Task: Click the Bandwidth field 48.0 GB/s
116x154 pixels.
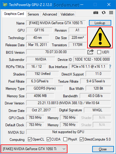Action: coord(95,96)
